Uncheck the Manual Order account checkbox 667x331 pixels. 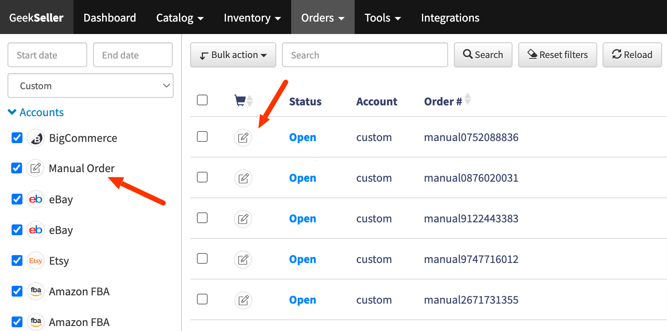17,168
